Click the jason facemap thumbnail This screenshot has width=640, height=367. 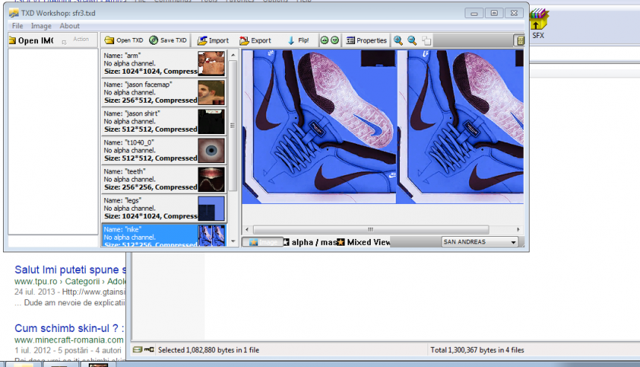211,92
